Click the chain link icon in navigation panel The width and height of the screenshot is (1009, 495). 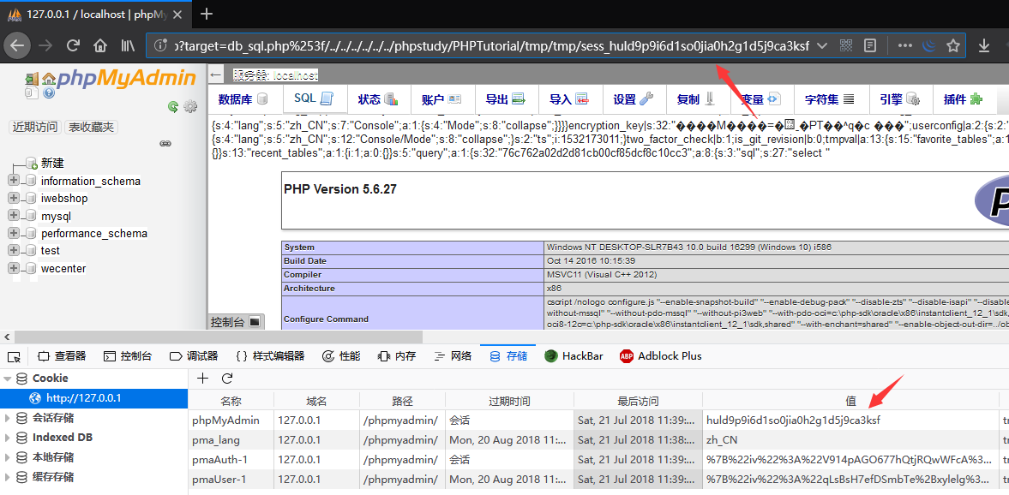click(165, 143)
